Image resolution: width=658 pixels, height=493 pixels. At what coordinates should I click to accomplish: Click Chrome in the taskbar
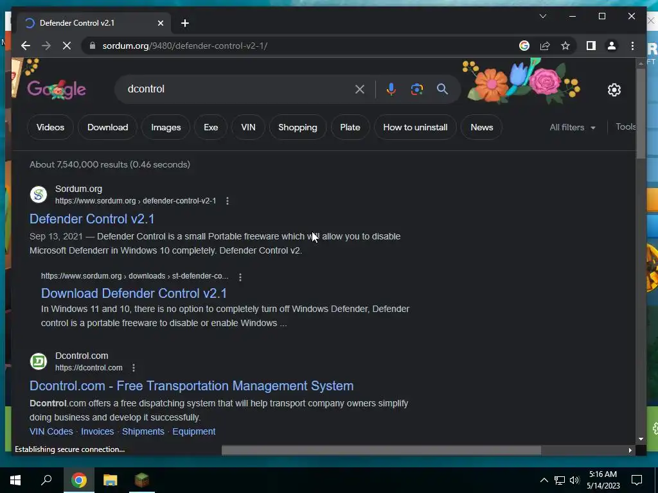pyautogui.click(x=78, y=480)
